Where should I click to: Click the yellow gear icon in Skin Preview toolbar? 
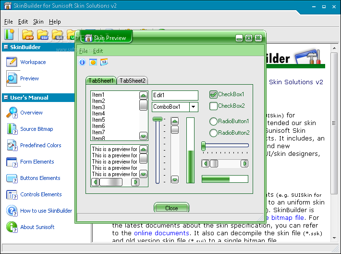tap(93, 63)
